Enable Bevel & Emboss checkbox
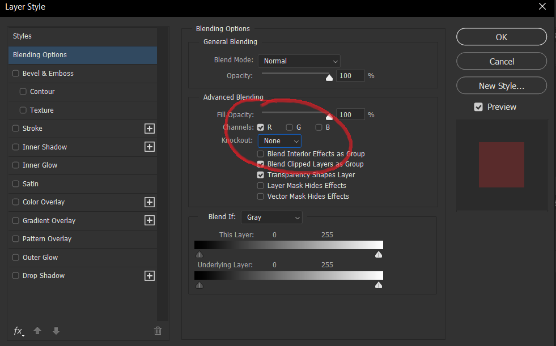 point(16,73)
